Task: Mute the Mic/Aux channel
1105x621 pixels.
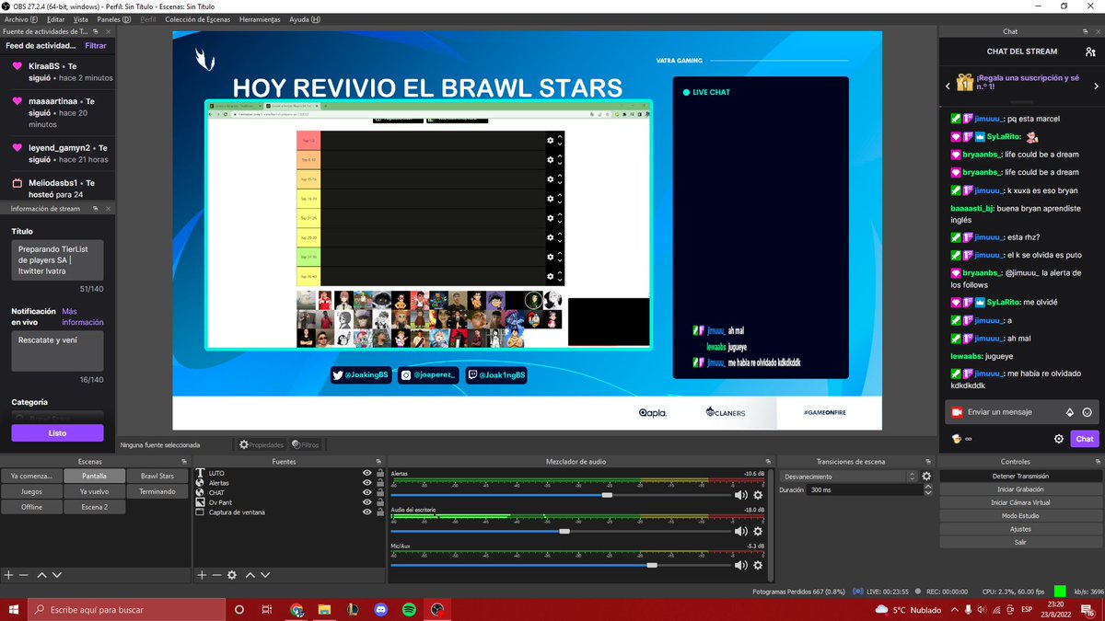Action: pos(740,566)
